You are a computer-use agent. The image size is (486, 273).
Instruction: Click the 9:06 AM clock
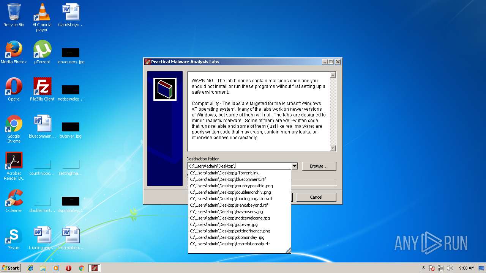coord(467,268)
